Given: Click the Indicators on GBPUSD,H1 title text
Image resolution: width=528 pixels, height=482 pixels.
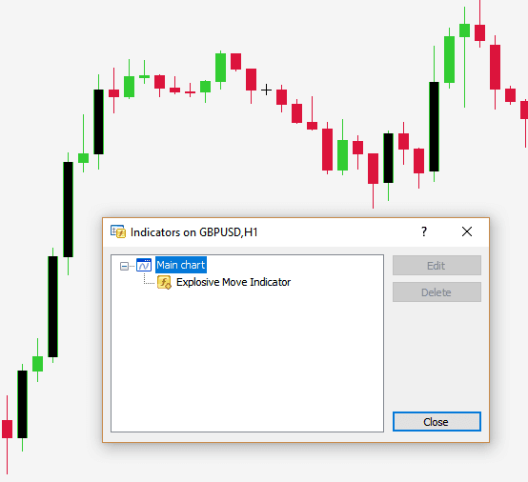Looking at the screenshot, I should [194, 232].
